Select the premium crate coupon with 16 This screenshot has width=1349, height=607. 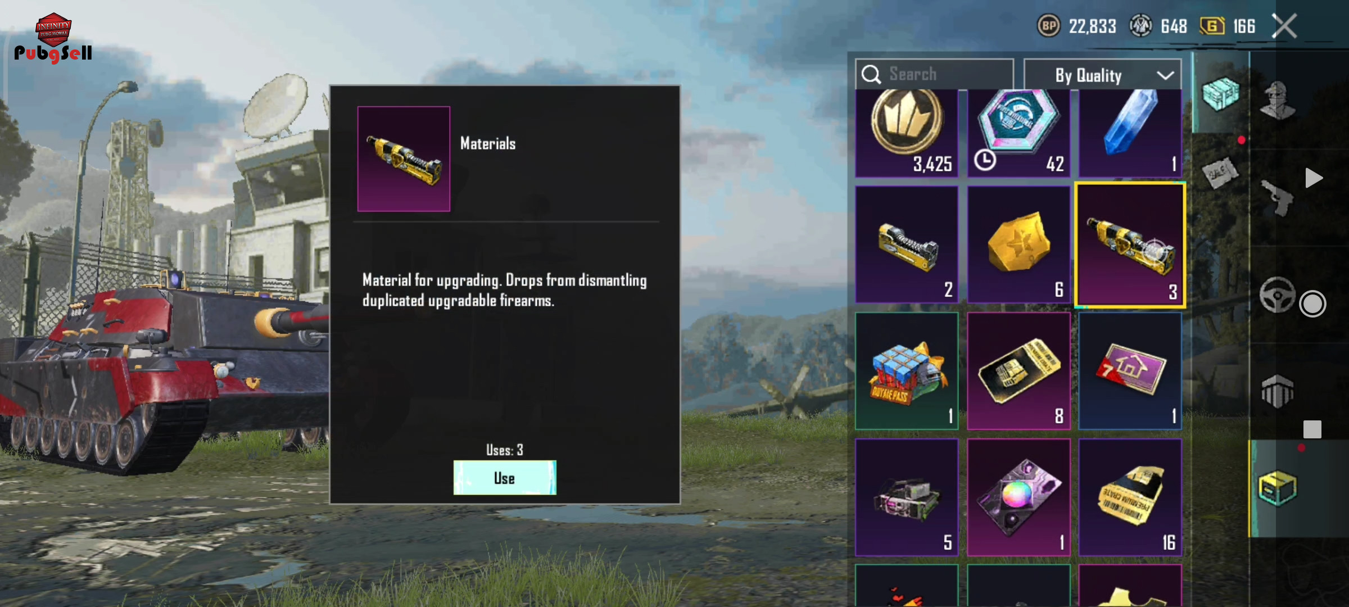[x=1130, y=497]
